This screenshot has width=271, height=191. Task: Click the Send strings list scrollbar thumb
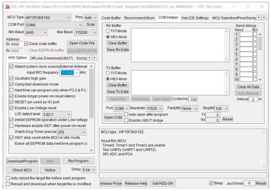coord(260,43)
